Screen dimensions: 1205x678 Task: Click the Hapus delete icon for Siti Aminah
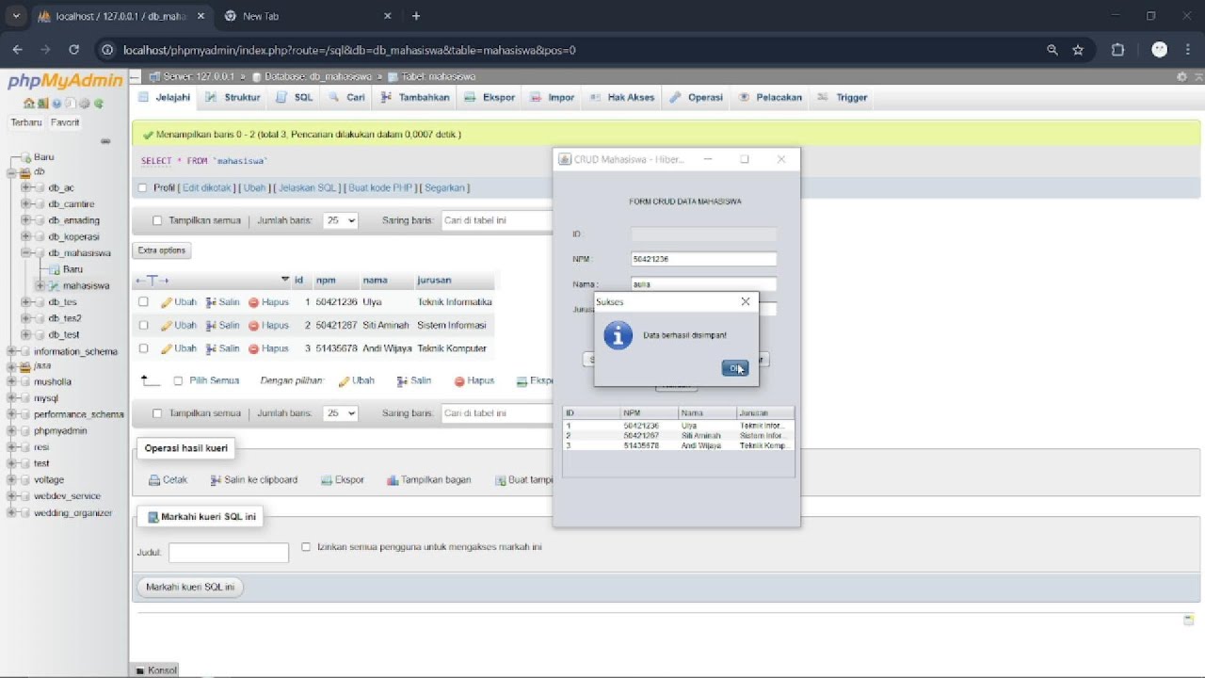click(253, 325)
